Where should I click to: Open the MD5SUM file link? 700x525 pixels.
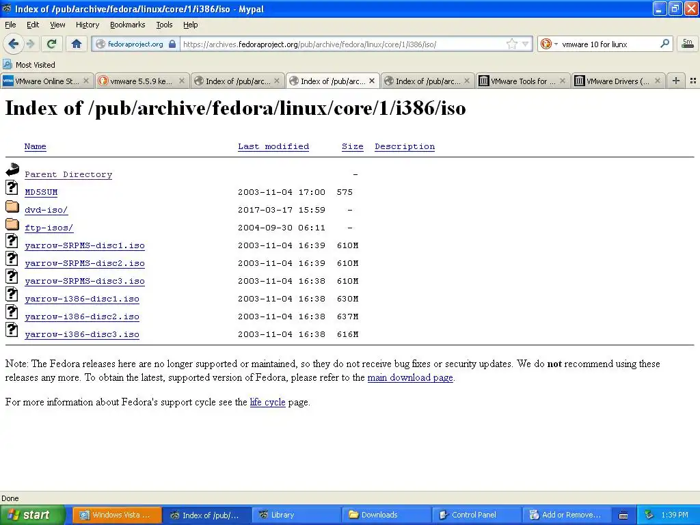tap(41, 192)
